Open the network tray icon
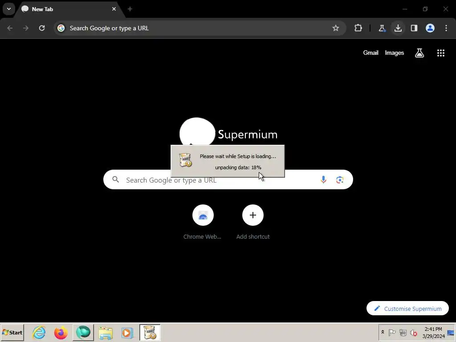 (x=403, y=332)
